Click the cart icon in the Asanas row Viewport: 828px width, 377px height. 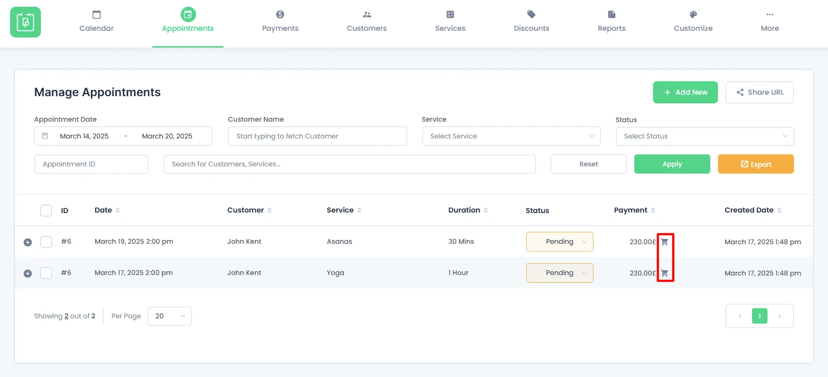(x=665, y=242)
